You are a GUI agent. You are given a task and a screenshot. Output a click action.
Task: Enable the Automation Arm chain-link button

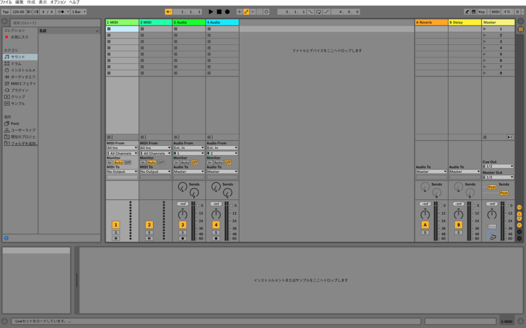[x=246, y=12]
